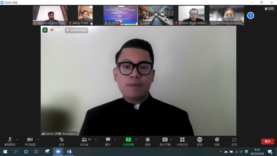
Task: Open Reactions (回应) smiley icon
Action: 217,140
